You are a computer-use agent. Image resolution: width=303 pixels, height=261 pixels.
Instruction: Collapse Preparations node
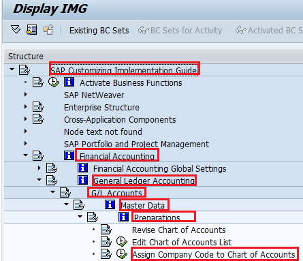pos(80,217)
